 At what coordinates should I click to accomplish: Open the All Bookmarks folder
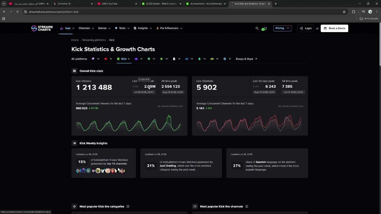pyautogui.click(x=369, y=19)
